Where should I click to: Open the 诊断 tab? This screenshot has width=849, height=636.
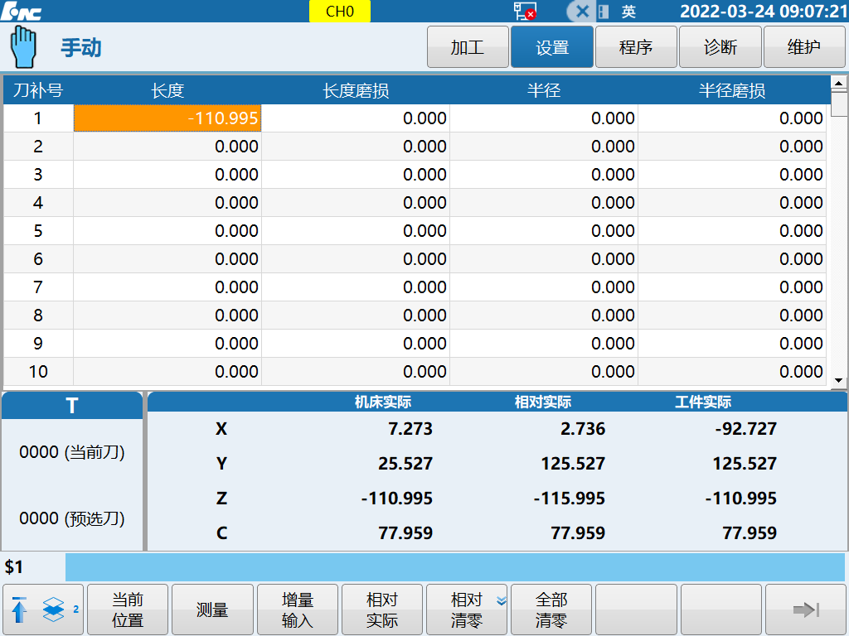[720, 47]
